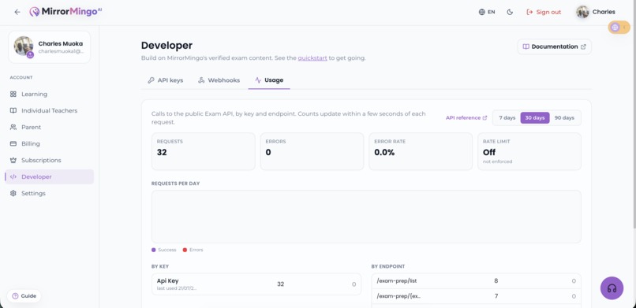
Task: Select the 30 days range
Action: (535, 118)
